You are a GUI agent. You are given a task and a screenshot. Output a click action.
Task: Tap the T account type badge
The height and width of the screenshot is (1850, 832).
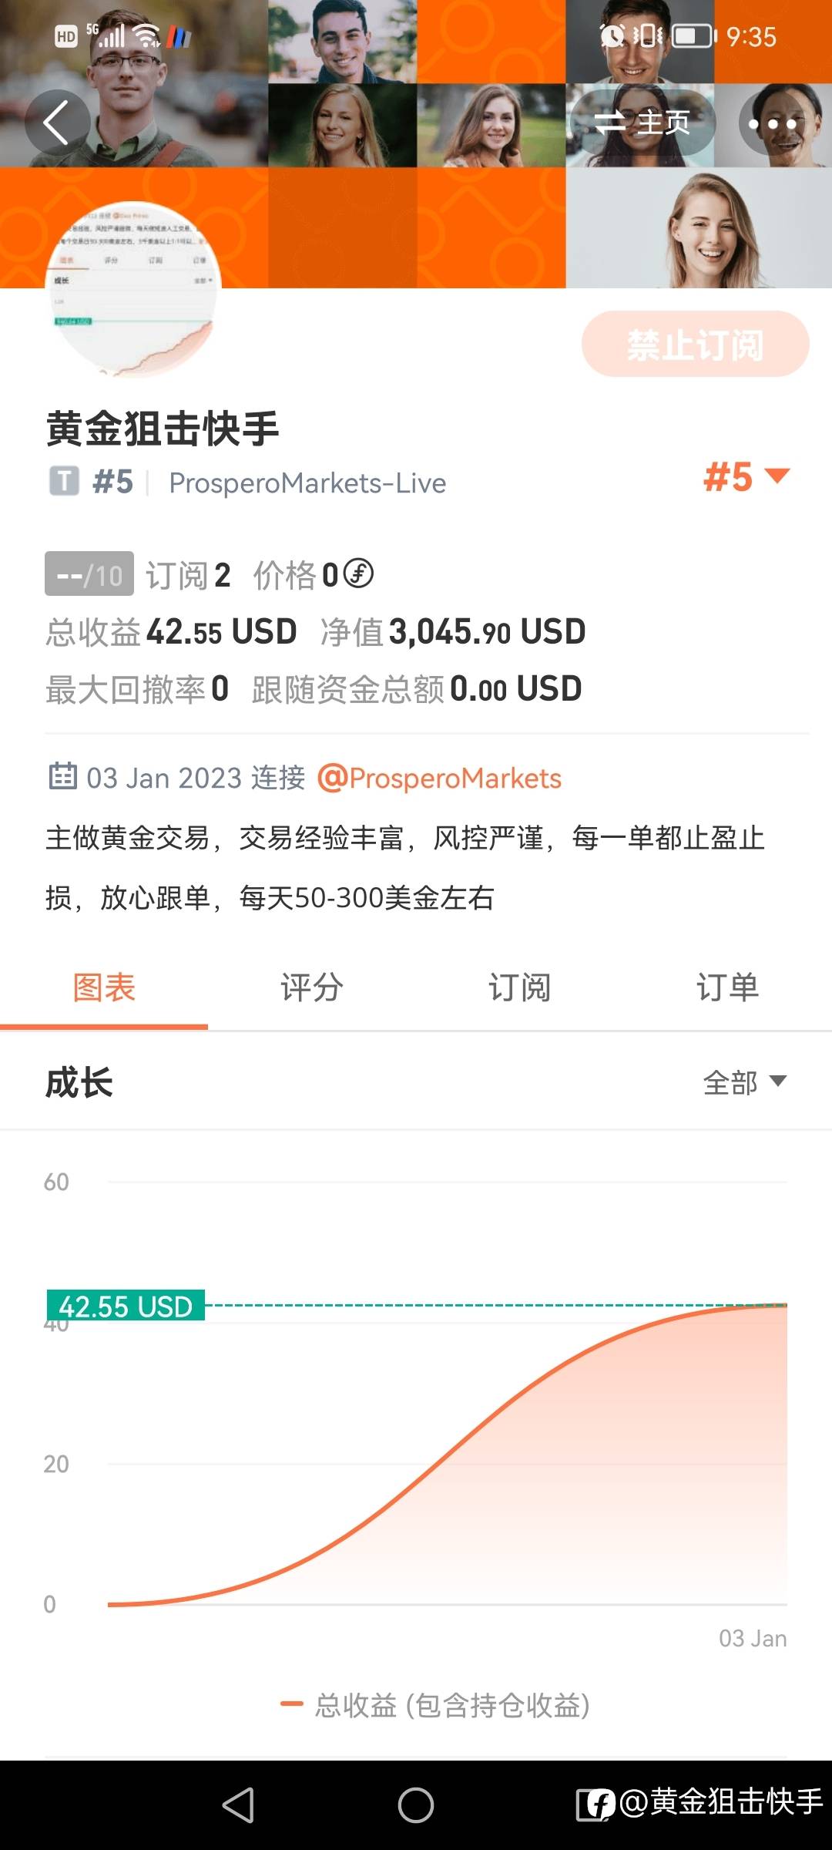[x=64, y=482]
